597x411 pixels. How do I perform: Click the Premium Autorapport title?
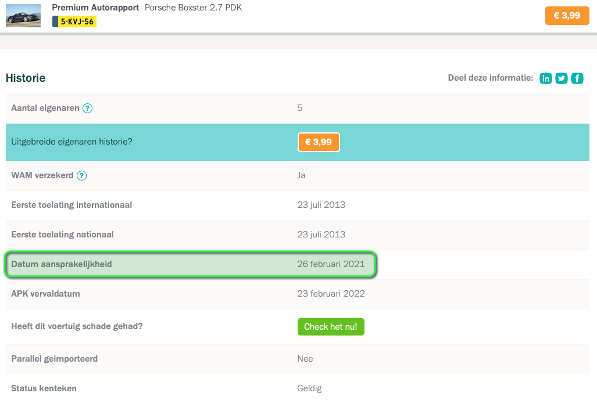point(95,8)
